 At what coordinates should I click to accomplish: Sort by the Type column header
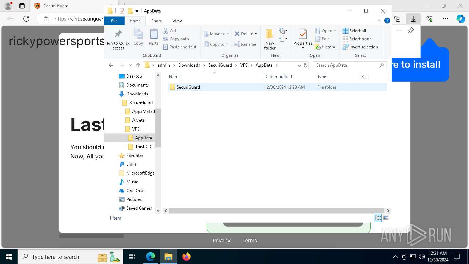[337, 77]
